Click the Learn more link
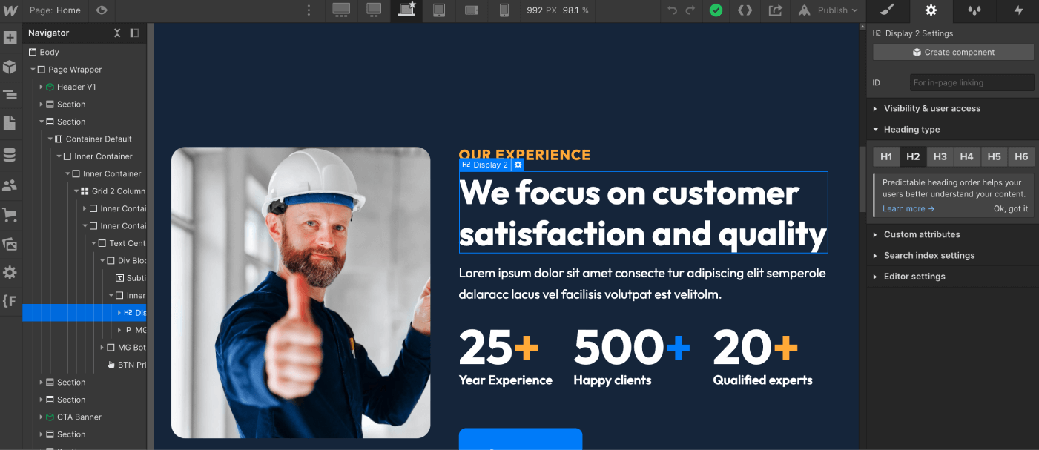The height and width of the screenshot is (450, 1039). [x=900, y=208]
